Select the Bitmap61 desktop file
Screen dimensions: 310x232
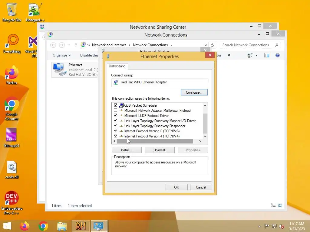click(x=12, y=138)
